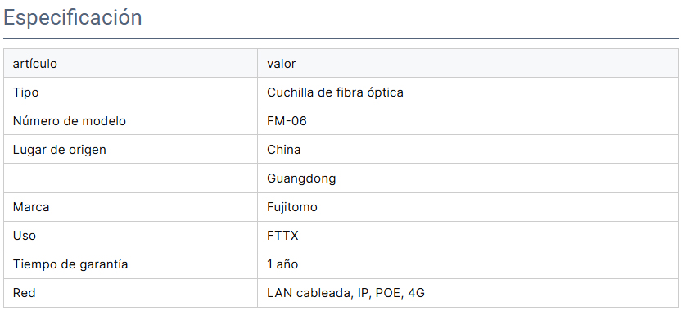Click the Lugar de origen label

(x=59, y=150)
